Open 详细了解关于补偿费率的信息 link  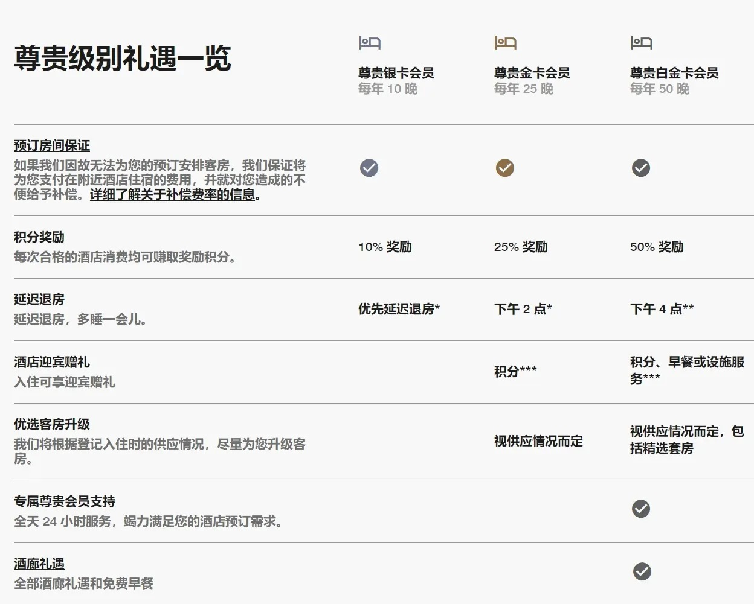click(173, 194)
